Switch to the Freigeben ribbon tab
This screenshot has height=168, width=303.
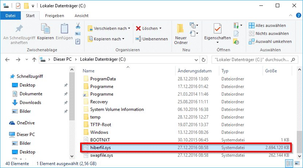click(x=55, y=16)
